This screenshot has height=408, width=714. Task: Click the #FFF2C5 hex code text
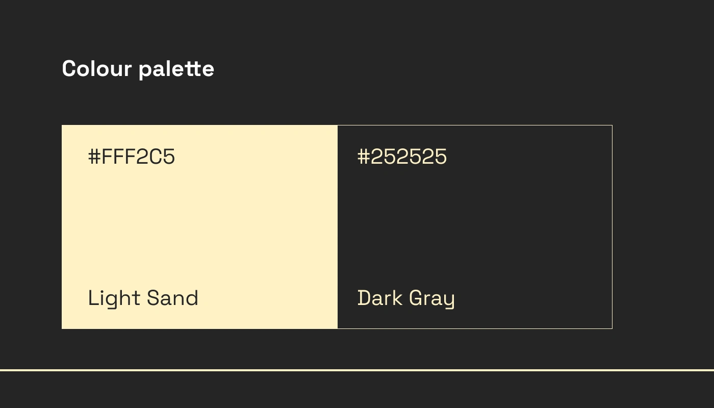click(132, 157)
